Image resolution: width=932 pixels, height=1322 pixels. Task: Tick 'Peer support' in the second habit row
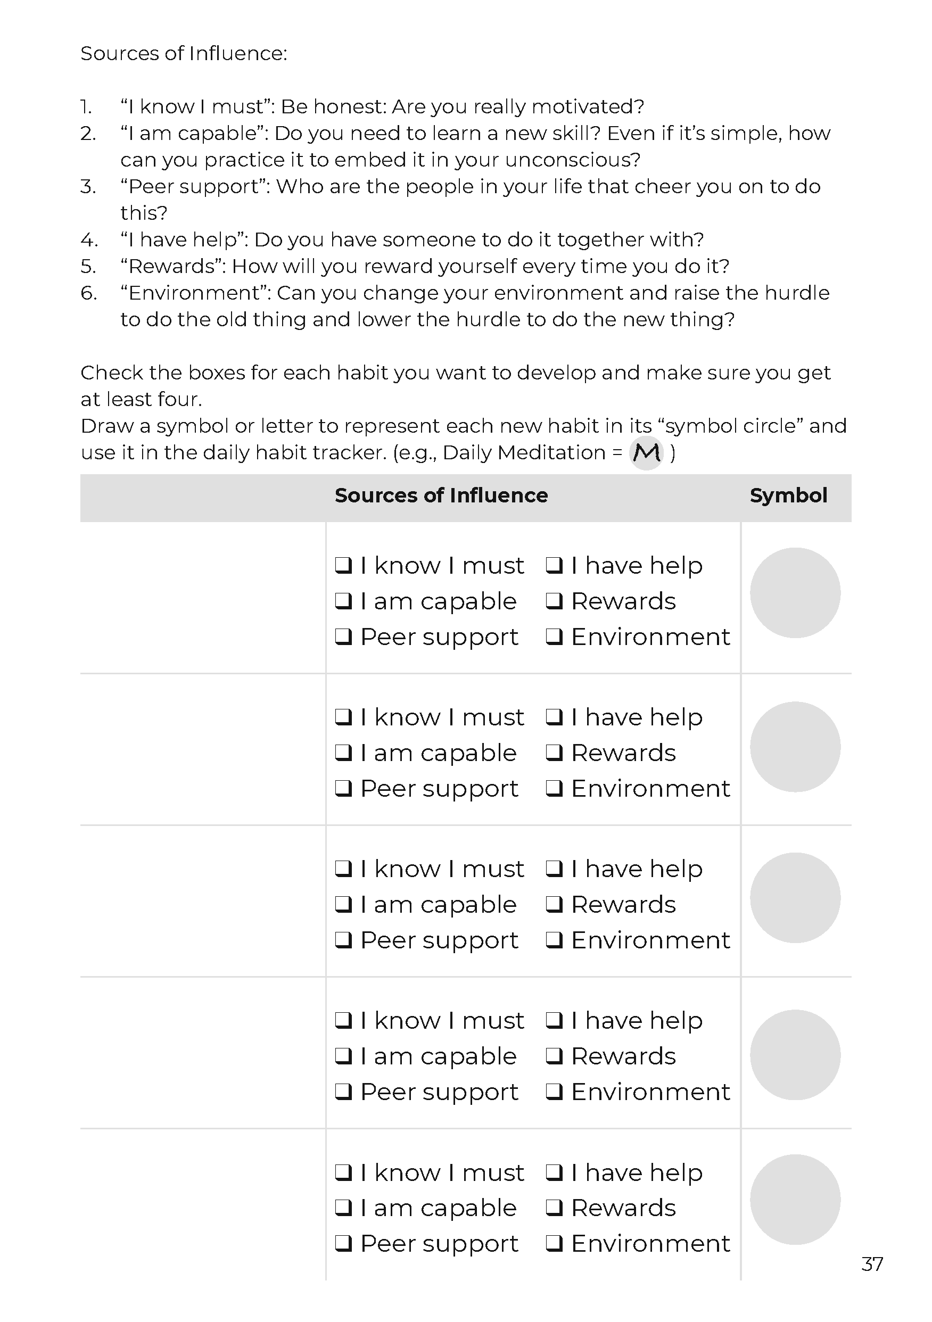click(x=344, y=788)
